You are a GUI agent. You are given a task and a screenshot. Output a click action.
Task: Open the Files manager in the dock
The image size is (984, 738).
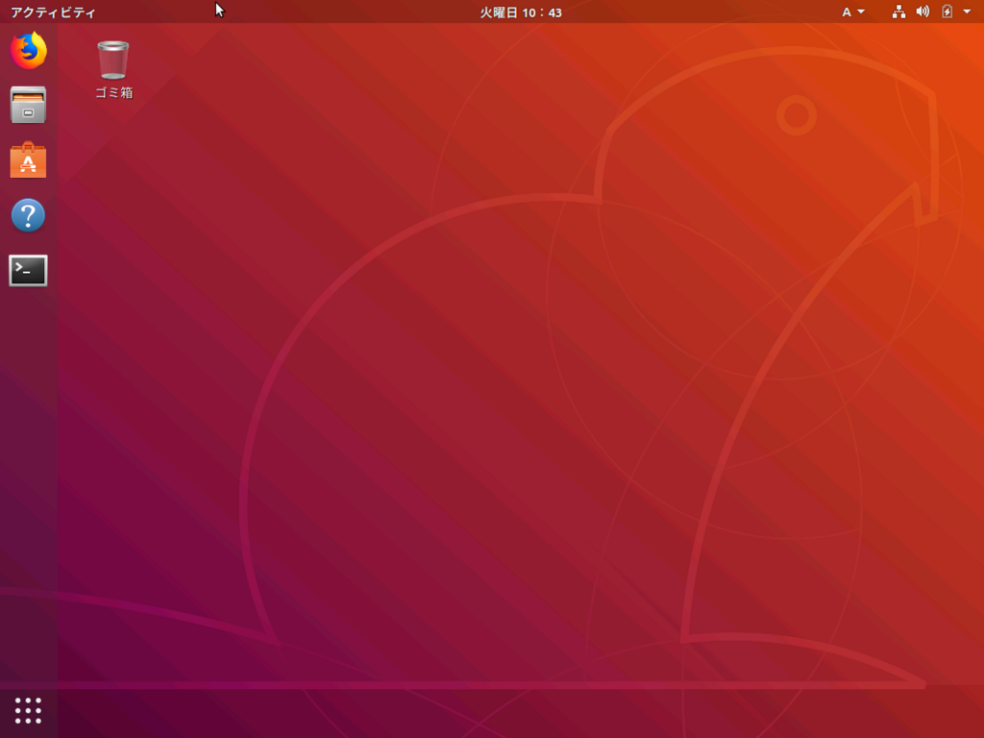[28, 105]
